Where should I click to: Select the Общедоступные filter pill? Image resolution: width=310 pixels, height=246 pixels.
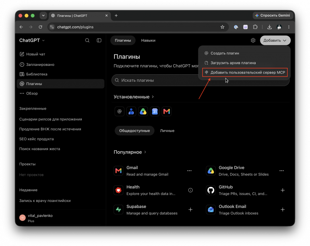134,131
